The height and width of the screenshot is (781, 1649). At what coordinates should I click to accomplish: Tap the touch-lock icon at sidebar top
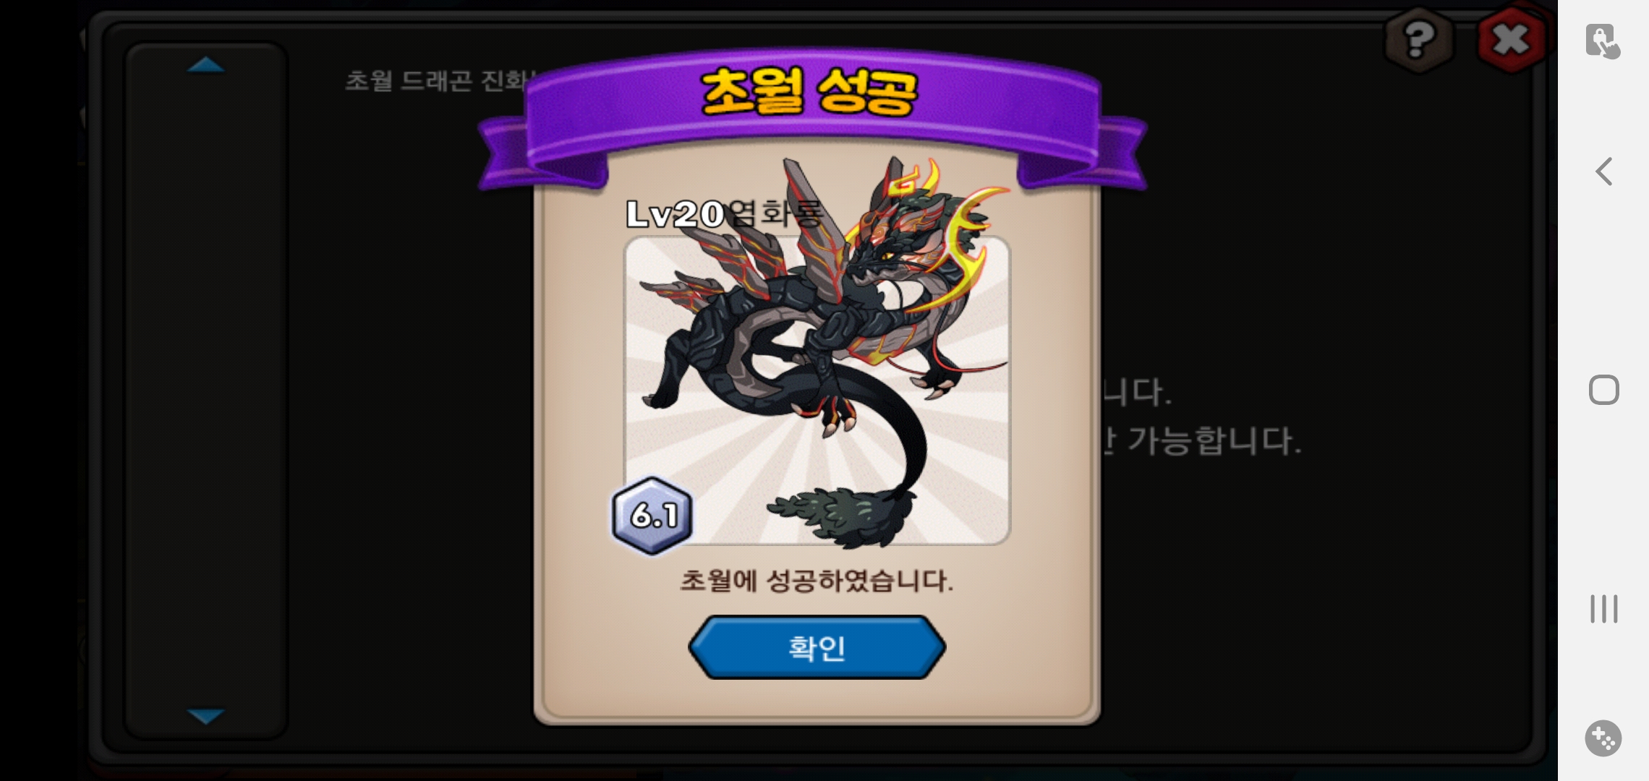point(1603,41)
